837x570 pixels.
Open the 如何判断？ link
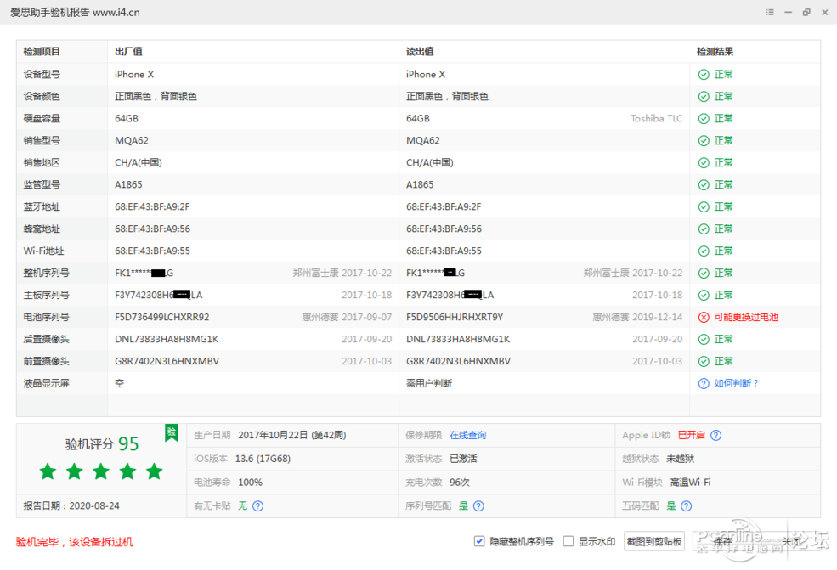pyautogui.click(x=736, y=383)
